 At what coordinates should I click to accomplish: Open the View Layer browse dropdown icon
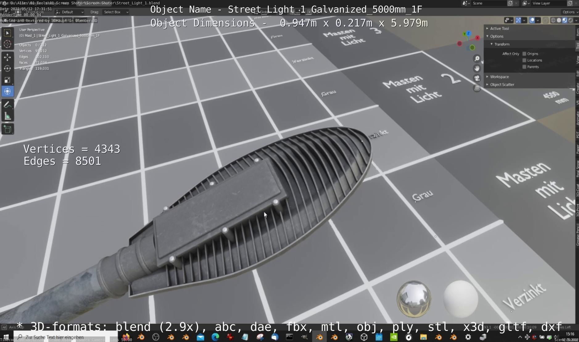pyautogui.click(x=526, y=3)
